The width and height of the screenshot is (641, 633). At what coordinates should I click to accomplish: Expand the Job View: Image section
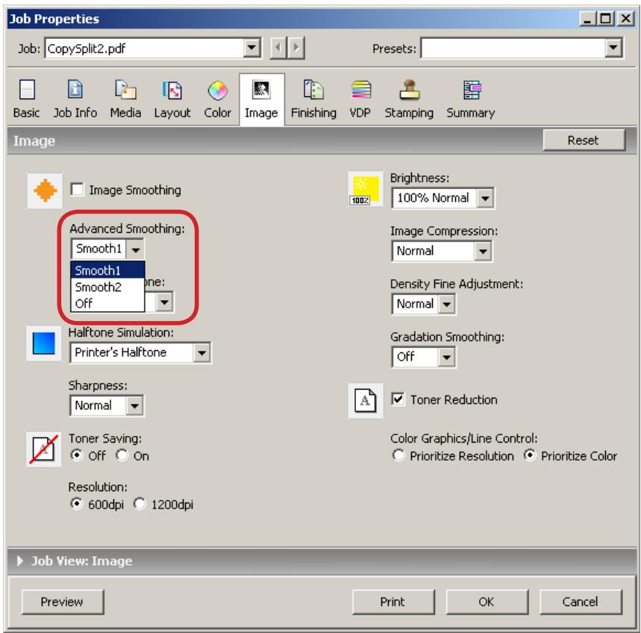(x=20, y=561)
